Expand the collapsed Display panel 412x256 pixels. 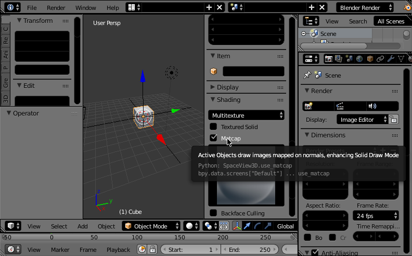[227, 87]
